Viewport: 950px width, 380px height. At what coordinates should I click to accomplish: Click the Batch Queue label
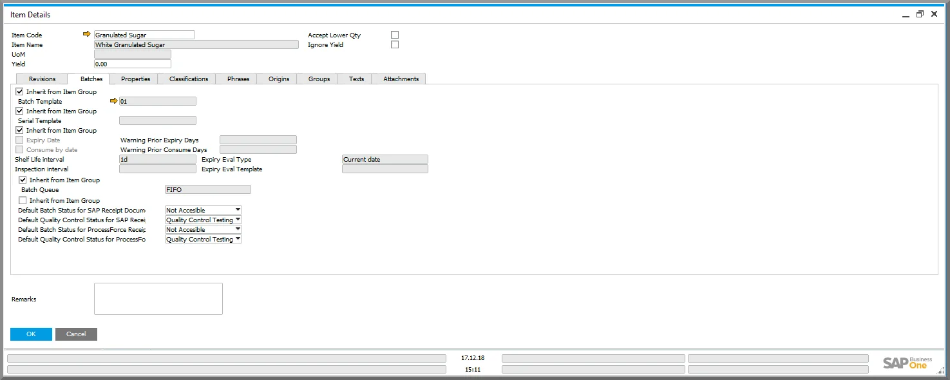point(40,190)
